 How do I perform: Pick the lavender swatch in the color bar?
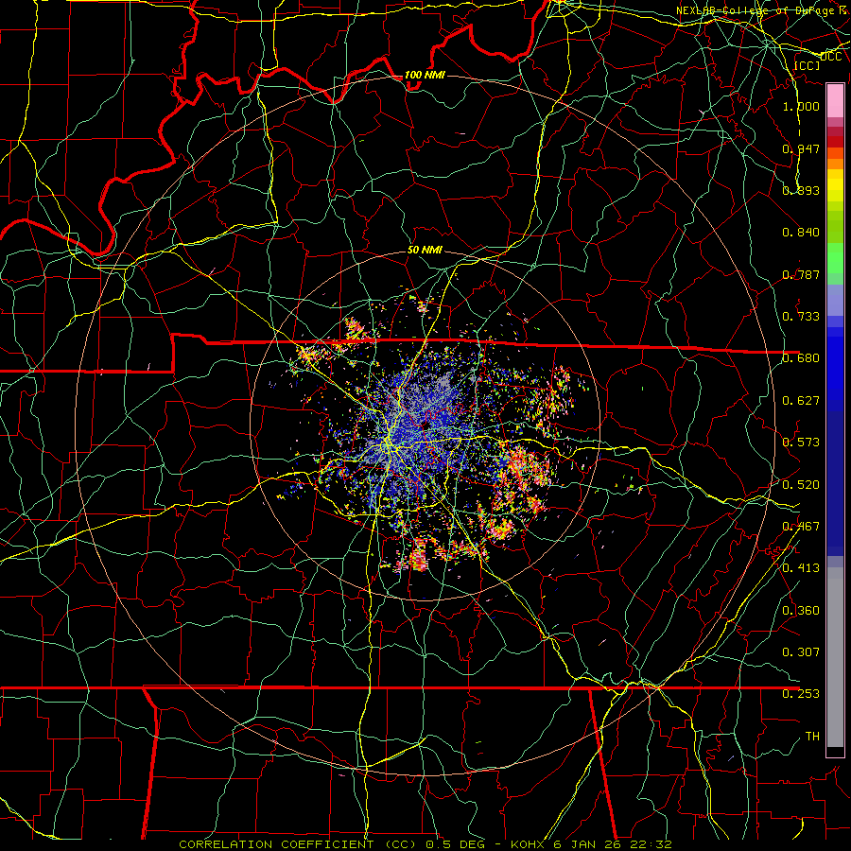(835, 300)
